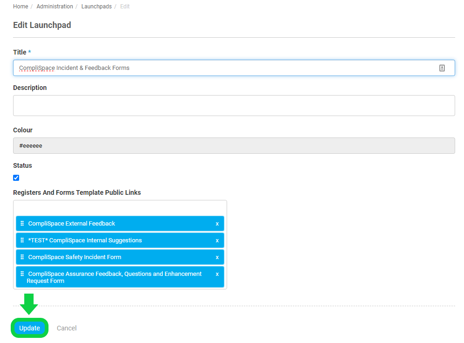
Task: Grab drag handle of Safety Incident Form item
Action: (x=22, y=257)
